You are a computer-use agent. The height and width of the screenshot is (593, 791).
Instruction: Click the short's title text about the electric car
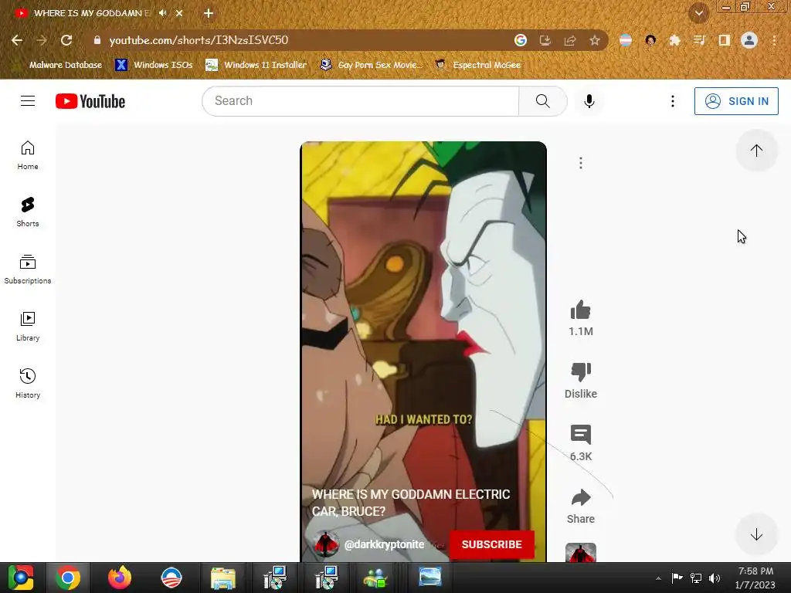(411, 503)
